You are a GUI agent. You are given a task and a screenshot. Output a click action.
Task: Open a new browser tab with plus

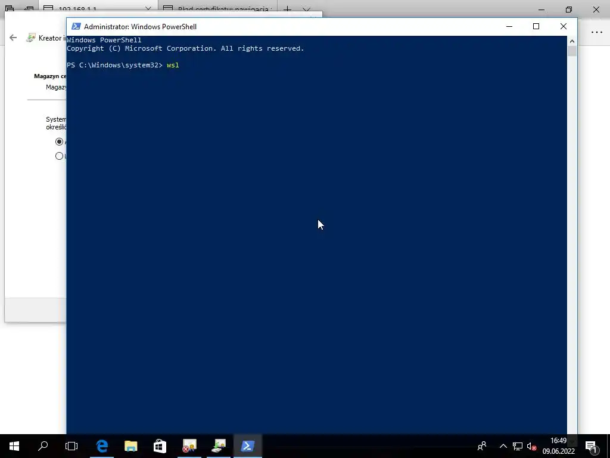tap(287, 9)
